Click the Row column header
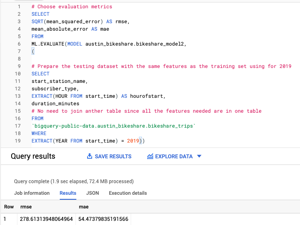Viewport: 300px width, 225px height. (x=9, y=207)
